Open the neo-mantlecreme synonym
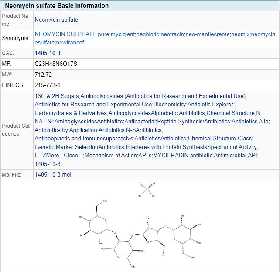Screen dimensions: 280x272 pyautogui.click(x=207, y=34)
